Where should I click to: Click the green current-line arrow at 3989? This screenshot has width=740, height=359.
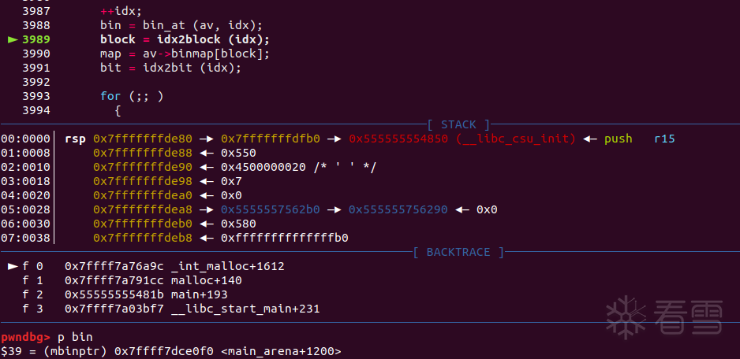(13, 39)
